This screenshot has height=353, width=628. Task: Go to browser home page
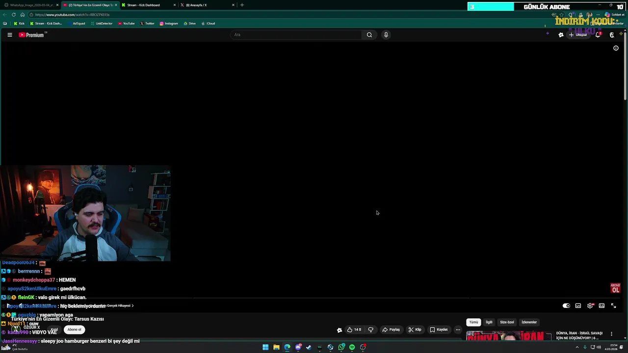pyautogui.click(x=23, y=15)
